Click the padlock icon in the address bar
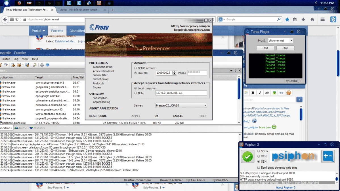340x191 pixels. (24, 20)
